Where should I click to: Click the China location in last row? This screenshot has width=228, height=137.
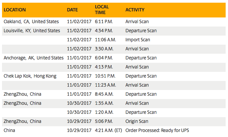(9, 130)
